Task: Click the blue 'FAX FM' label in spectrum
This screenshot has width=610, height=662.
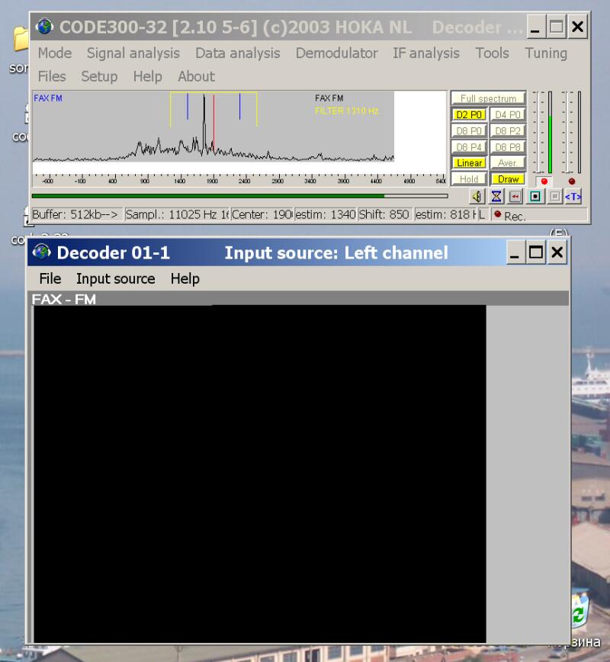Action: (x=48, y=98)
